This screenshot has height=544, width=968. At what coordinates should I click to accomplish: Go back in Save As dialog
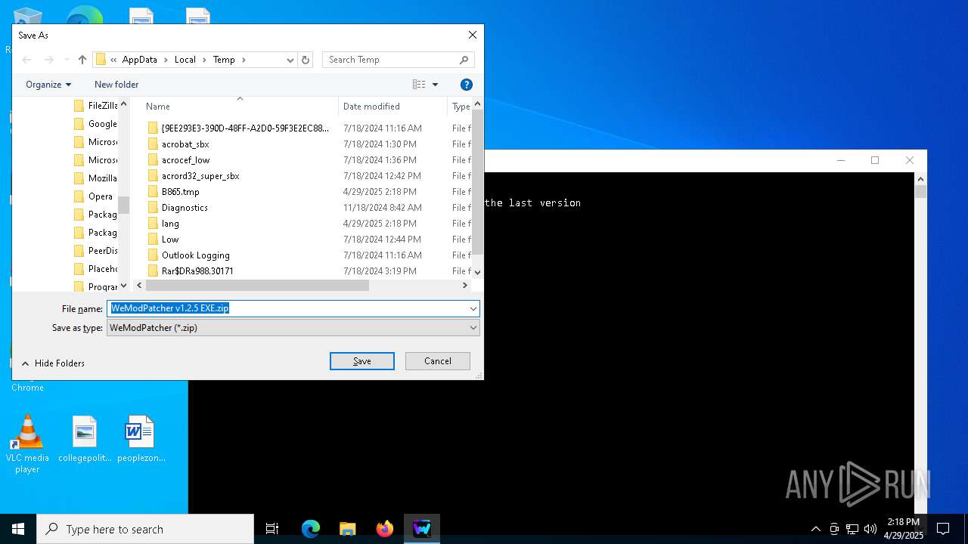pyautogui.click(x=26, y=60)
